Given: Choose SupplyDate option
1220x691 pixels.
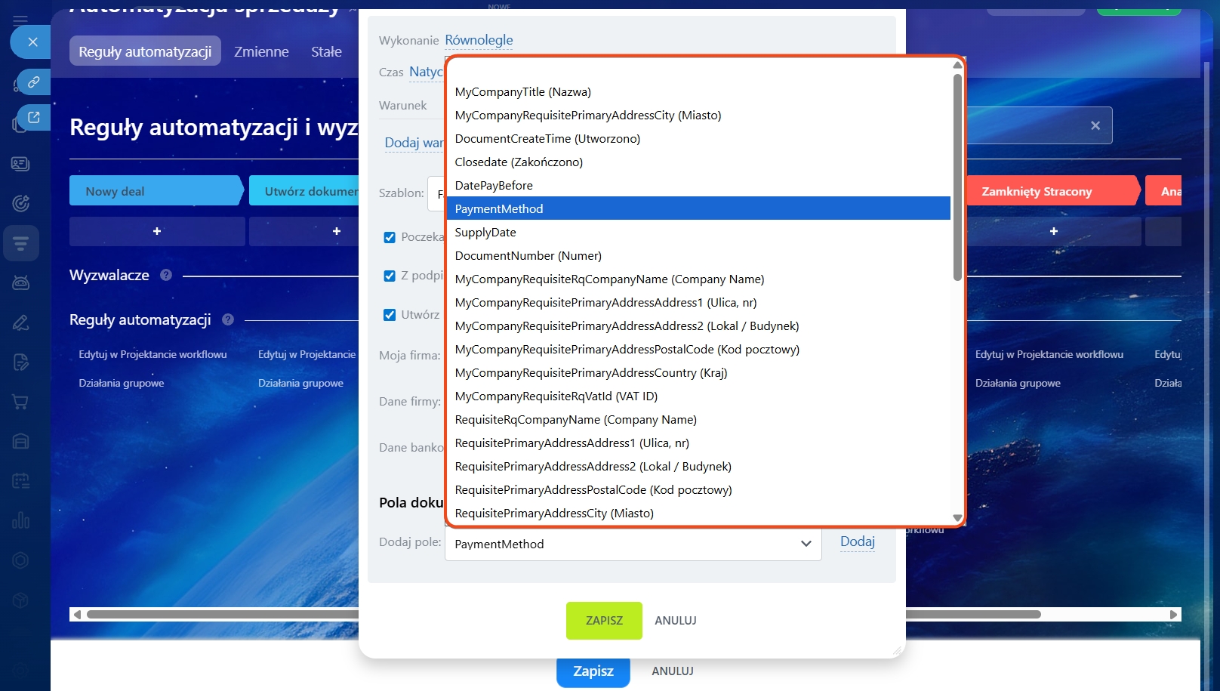Looking at the screenshot, I should [x=698, y=233].
